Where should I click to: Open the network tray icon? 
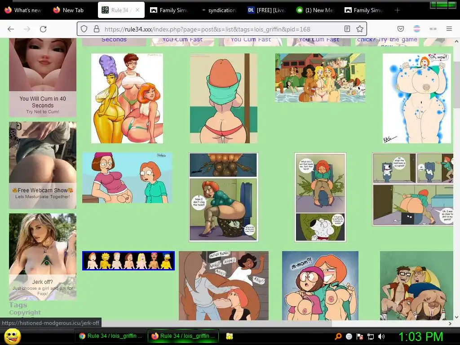(371, 336)
